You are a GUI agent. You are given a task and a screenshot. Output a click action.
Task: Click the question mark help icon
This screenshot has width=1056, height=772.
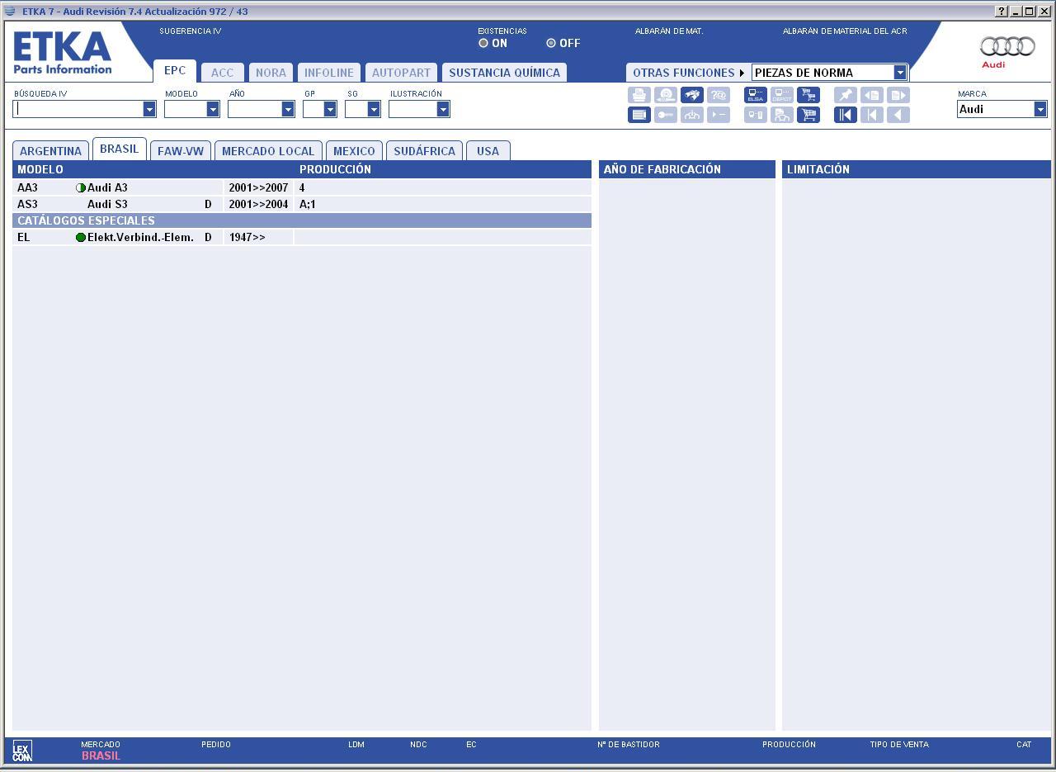(x=719, y=96)
